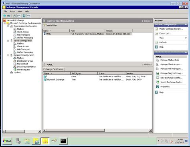Click the Refresh icon in Actions pane
This screenshot has width=190, height=147.
pos(157,42)
